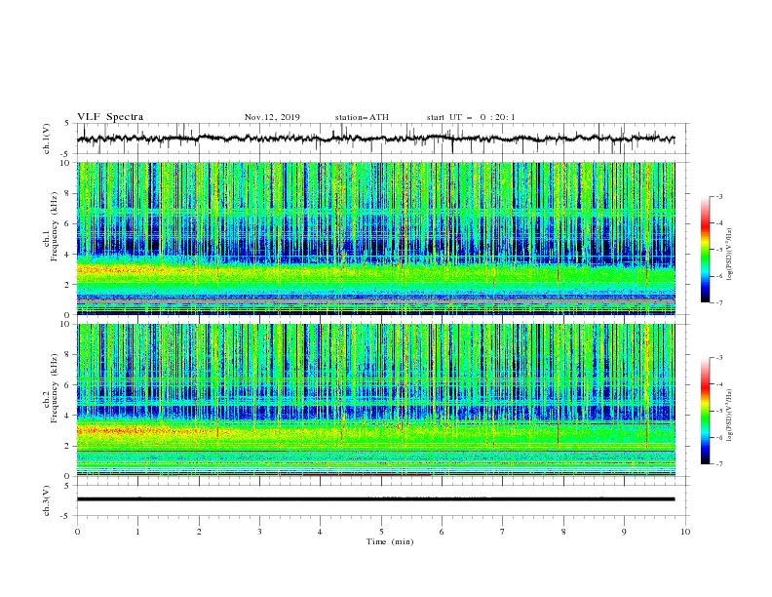Click the time axis tick label "0"
The image size is (772, 597).
pyautogui.click(x=77, y=532)
